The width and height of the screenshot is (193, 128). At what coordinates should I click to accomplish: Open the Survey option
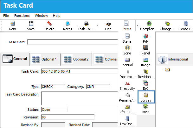[x=146, y=97]
